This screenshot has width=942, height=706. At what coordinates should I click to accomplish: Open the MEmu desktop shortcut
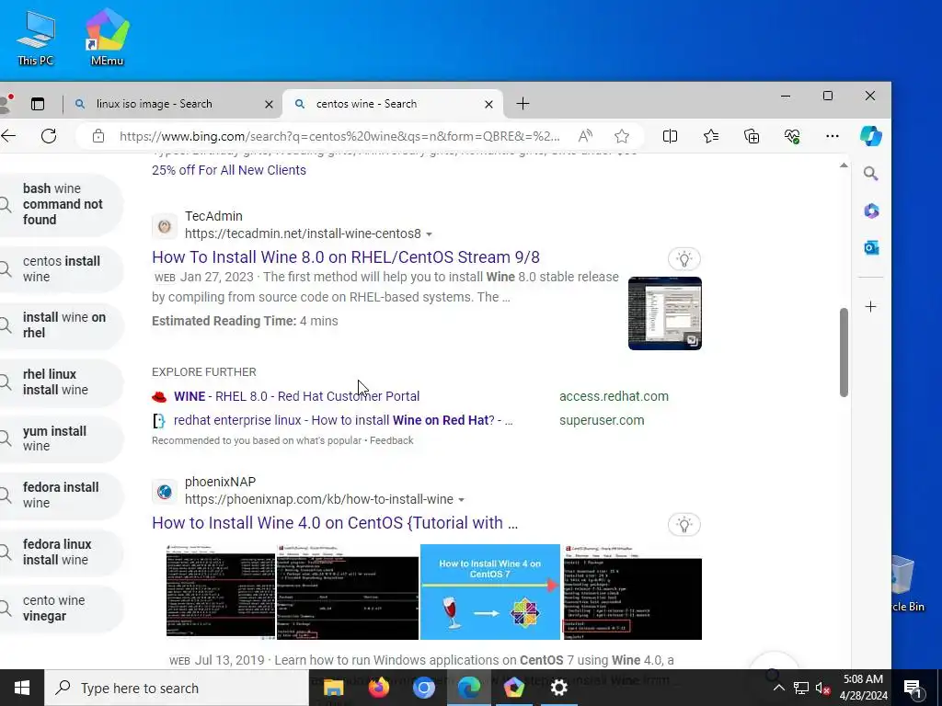107,37
